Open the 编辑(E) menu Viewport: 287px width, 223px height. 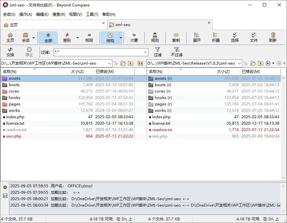click(42, 14)
